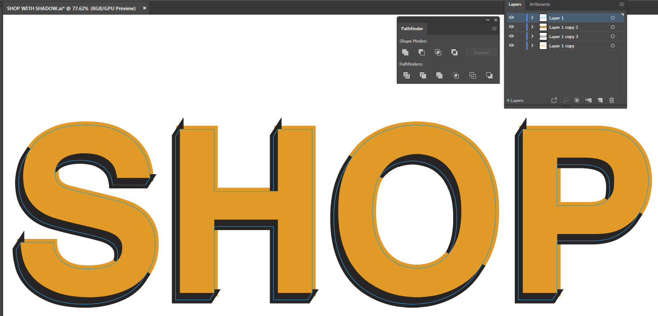
Task: Click target circle for Layer 1 copy 2
Action: [x=613, y=27]
